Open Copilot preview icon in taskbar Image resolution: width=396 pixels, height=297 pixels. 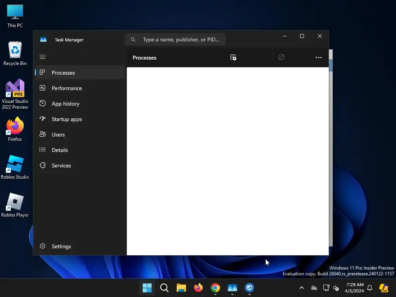point(384,288)
